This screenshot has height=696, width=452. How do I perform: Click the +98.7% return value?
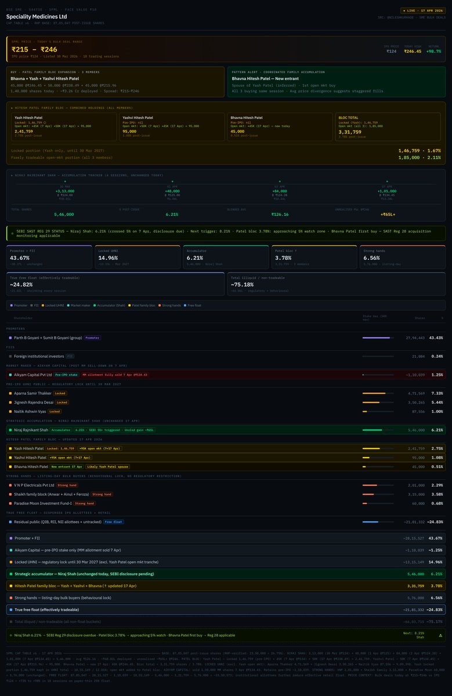pos(433,51)
